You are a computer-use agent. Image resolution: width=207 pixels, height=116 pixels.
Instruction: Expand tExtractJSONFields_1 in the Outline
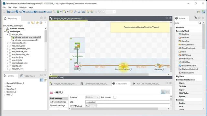click(x=5, y=83)
